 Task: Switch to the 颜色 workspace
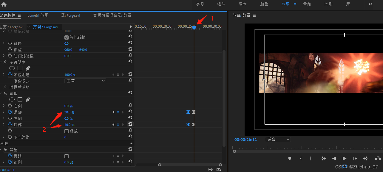point(264,4)
